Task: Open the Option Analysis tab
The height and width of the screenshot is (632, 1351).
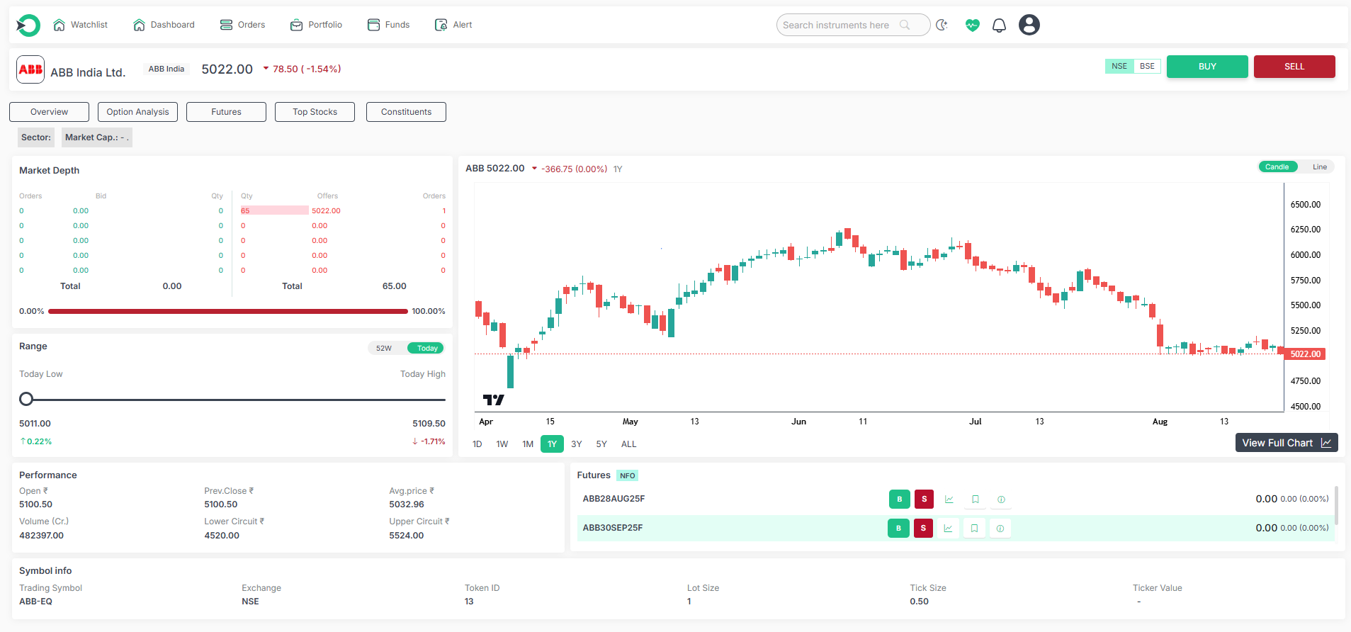Action: point(137,112)
